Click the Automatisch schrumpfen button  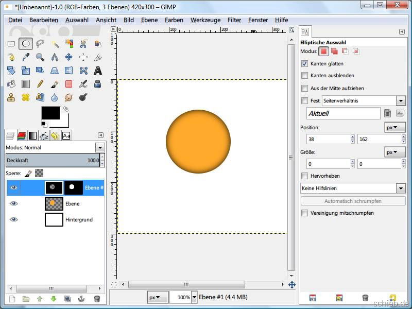pos(353,201)
